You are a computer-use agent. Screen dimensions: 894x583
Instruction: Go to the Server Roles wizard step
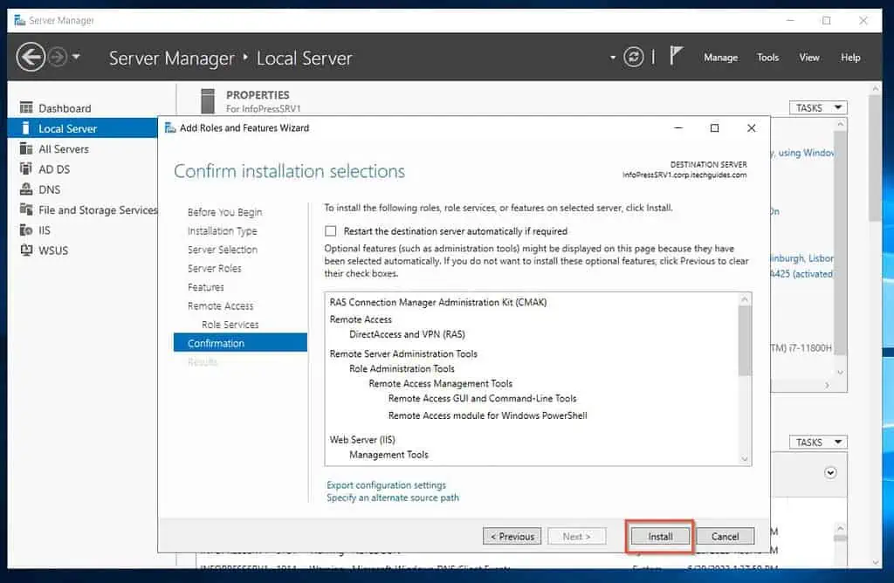[x=214, y=269]
